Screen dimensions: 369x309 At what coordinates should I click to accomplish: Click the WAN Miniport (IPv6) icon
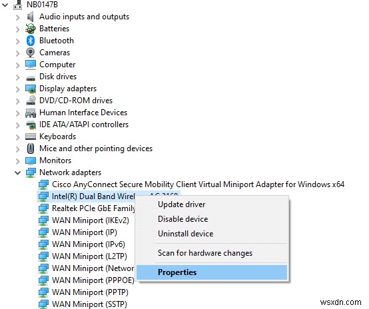(x=43, y=245)
